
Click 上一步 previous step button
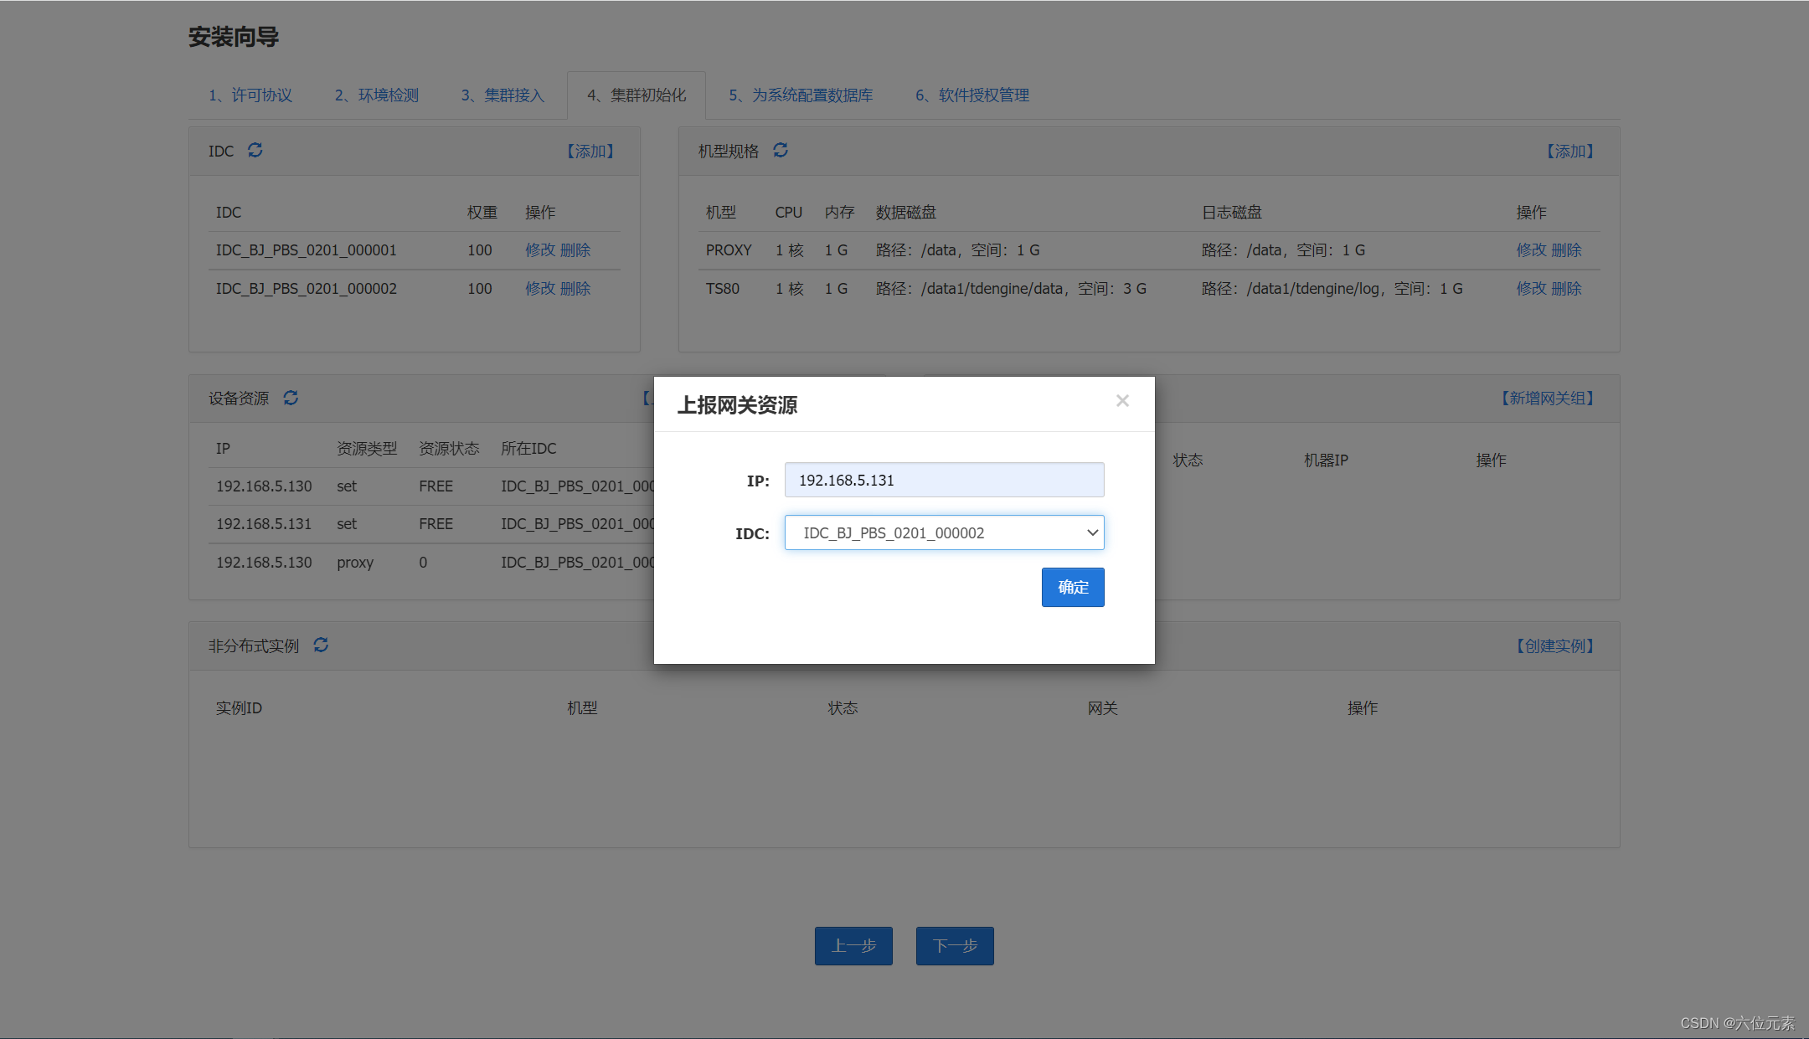[853, 946]
